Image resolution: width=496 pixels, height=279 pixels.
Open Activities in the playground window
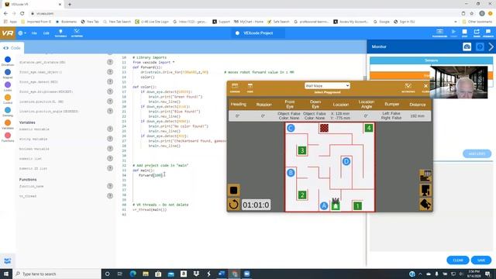[x=408, y=88]
